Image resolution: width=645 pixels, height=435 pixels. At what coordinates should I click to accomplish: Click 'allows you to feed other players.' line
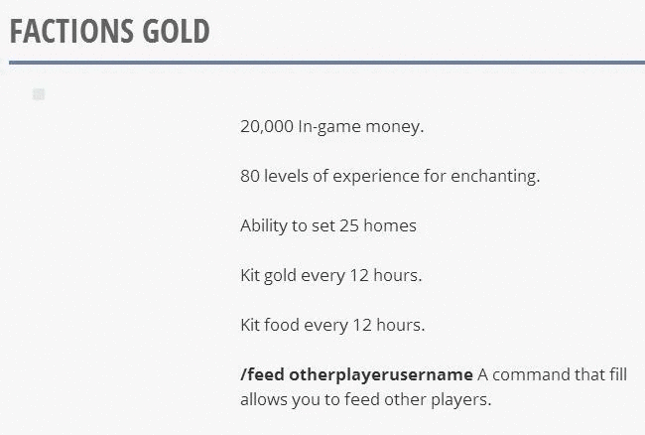tap(366, 399)
